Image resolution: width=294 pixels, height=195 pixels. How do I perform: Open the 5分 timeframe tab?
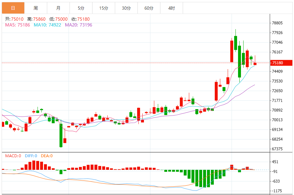tap(81, 8)
